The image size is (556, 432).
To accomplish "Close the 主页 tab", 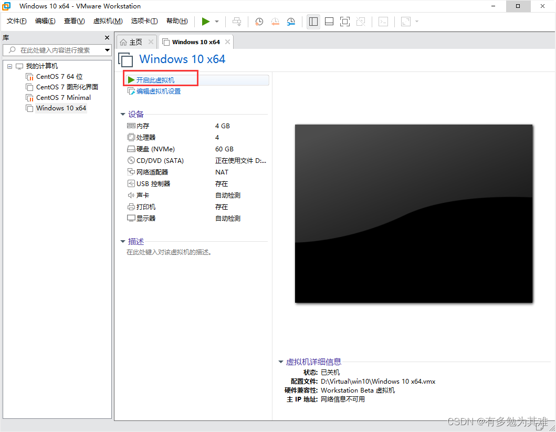I will point(151,42).
